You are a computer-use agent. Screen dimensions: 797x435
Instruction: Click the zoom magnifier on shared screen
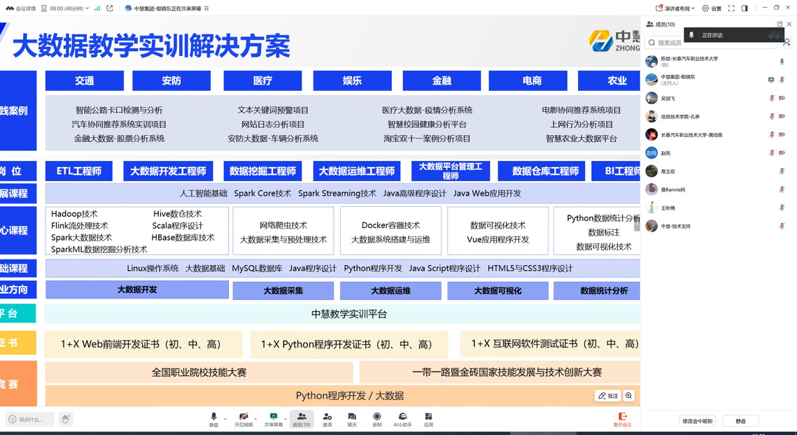628,396
